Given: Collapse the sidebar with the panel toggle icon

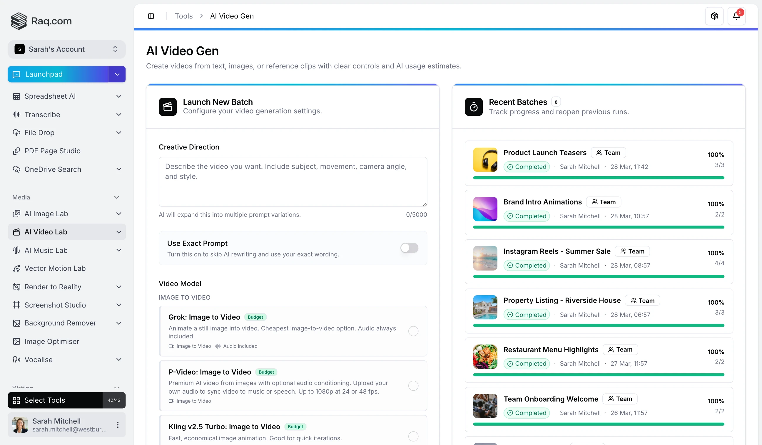Looking at the screenshot, I should pos(151,16).
